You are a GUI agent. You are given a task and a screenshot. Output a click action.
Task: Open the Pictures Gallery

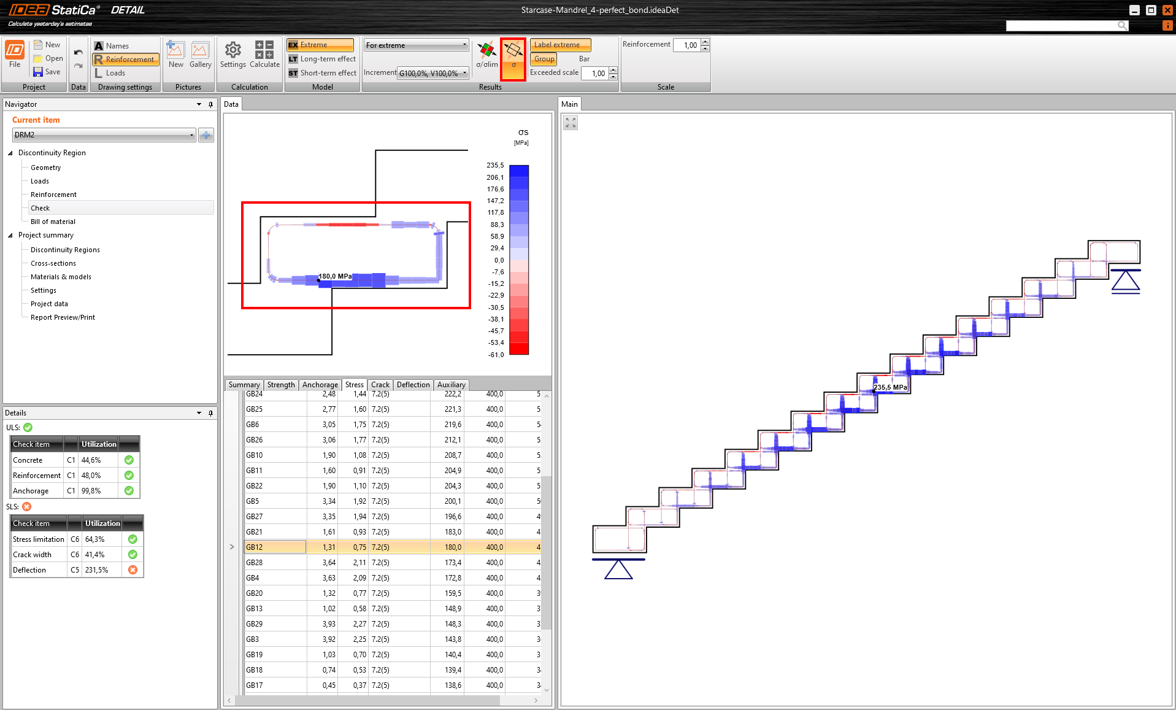[x=200, y=54]
